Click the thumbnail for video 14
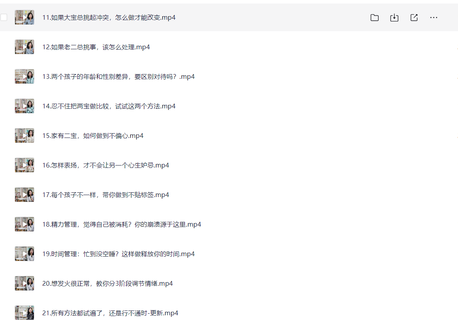458x320 pixels. (x=24, y=106)
